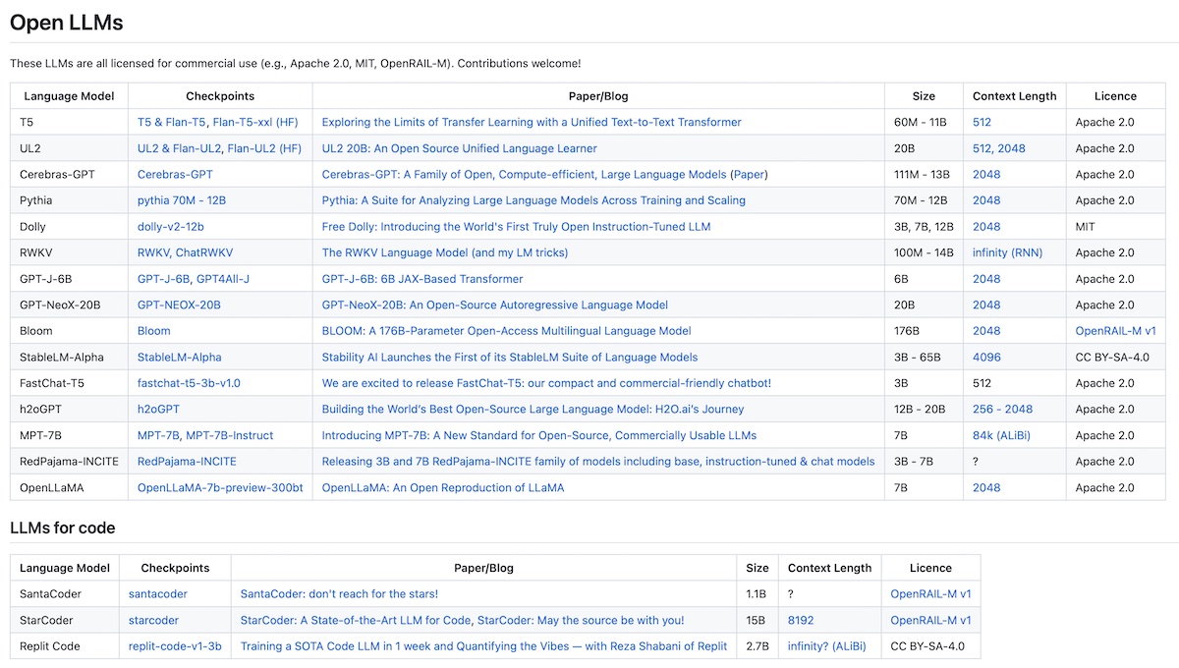Open the BLOOM 176B-Parameter paper link
This screenshot has width=1179, height=668.
(507, 331)
